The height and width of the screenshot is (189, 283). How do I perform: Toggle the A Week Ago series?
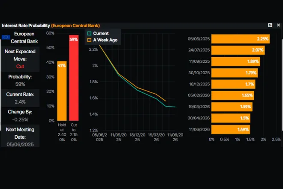[x=102, y=40]
